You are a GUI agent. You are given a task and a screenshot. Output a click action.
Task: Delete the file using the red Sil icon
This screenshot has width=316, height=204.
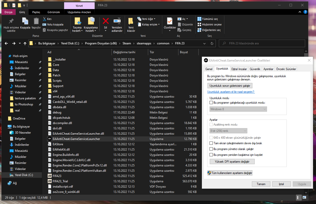tap(105, 23)
